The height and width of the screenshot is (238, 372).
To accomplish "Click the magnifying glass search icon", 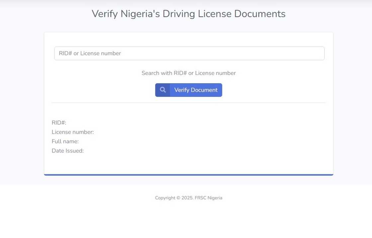I will point(163,90).
